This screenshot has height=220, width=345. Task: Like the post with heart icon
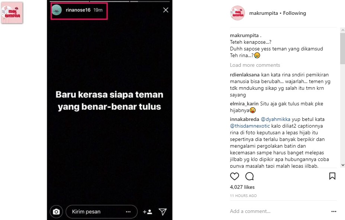[234, 176]
